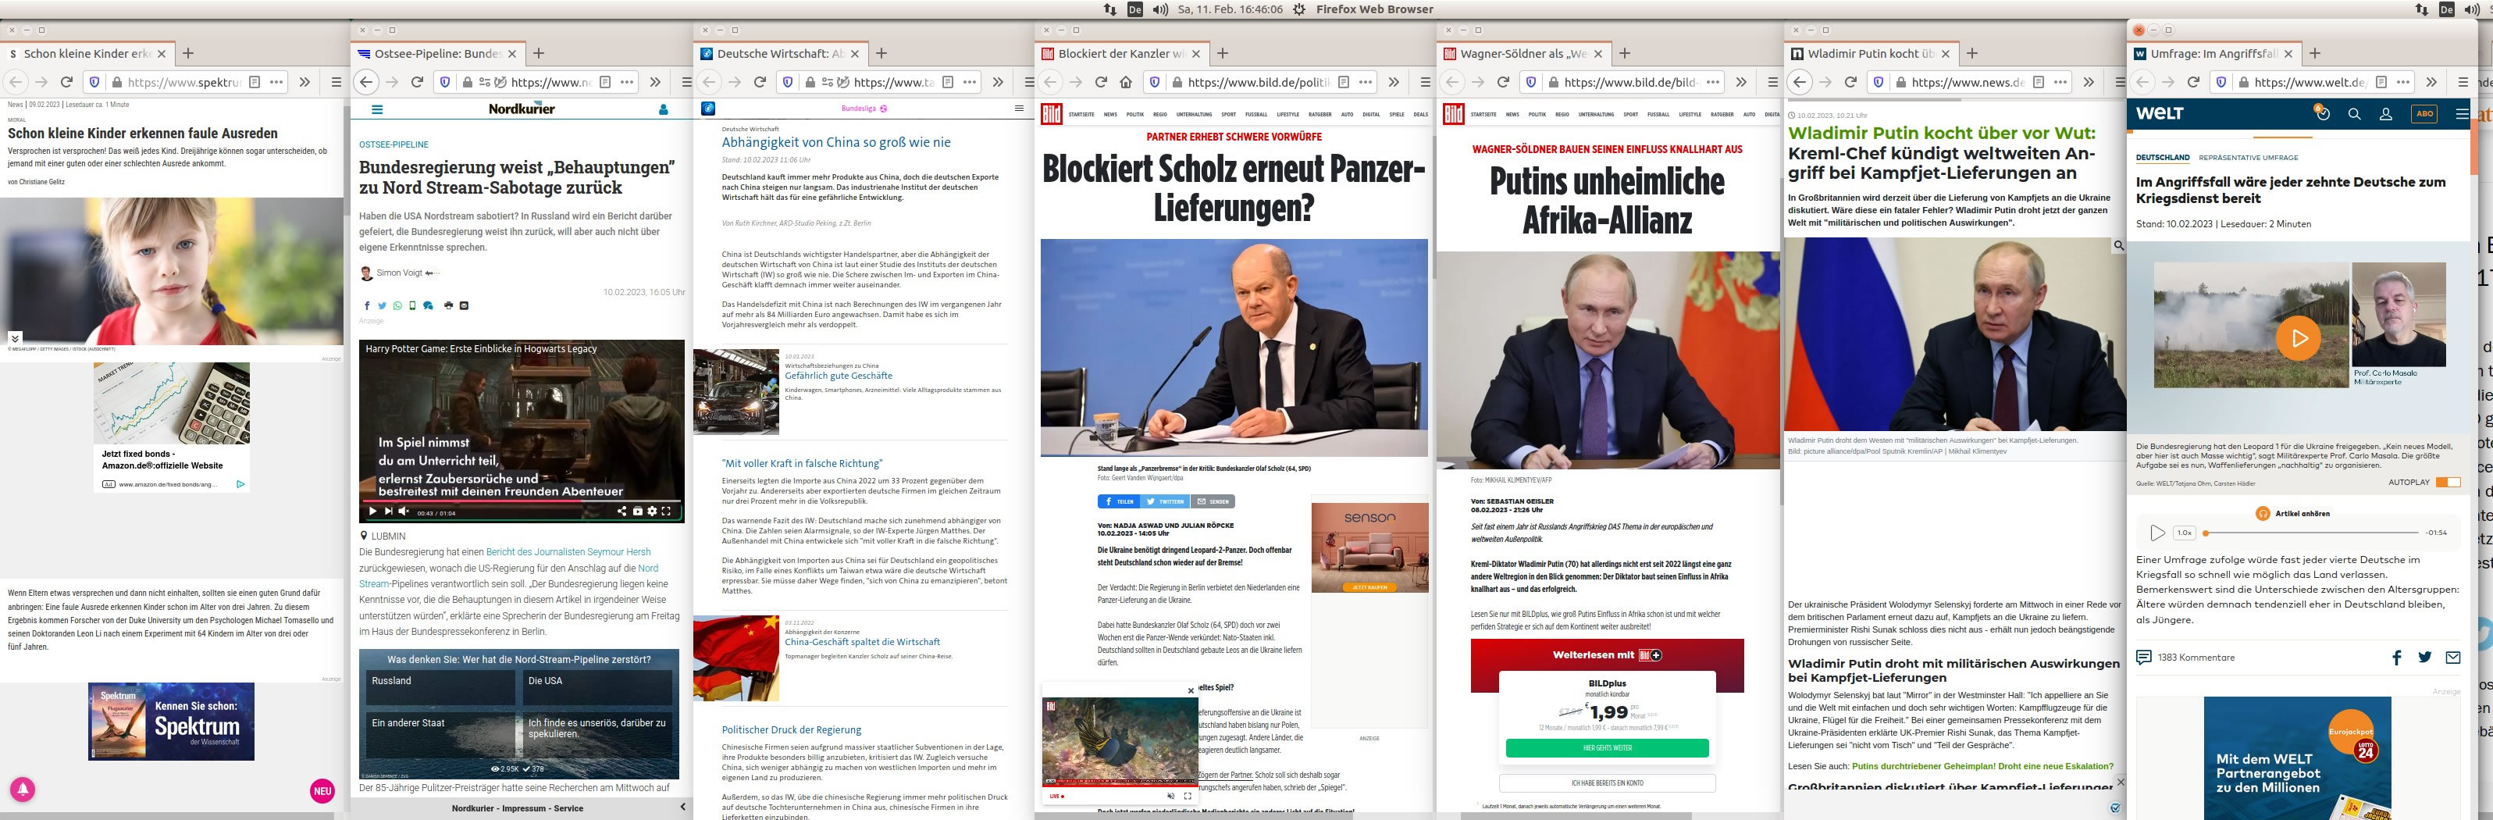
Task: Open the 1.0x playback speed selector
Action: [2185, 533]
